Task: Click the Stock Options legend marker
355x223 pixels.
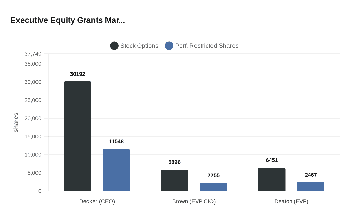Action: point(114,46)
